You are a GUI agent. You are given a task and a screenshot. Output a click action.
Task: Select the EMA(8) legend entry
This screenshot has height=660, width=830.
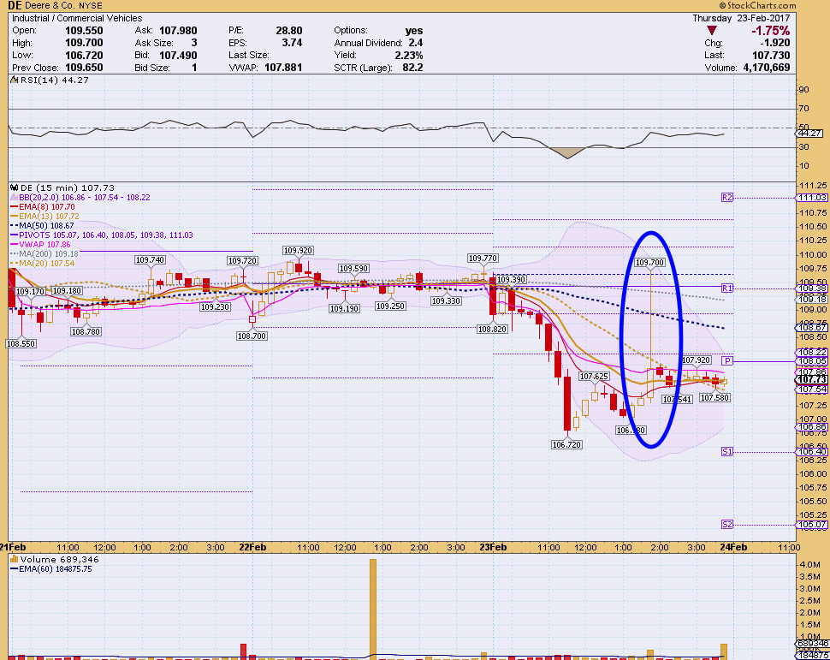click(40, 206)
